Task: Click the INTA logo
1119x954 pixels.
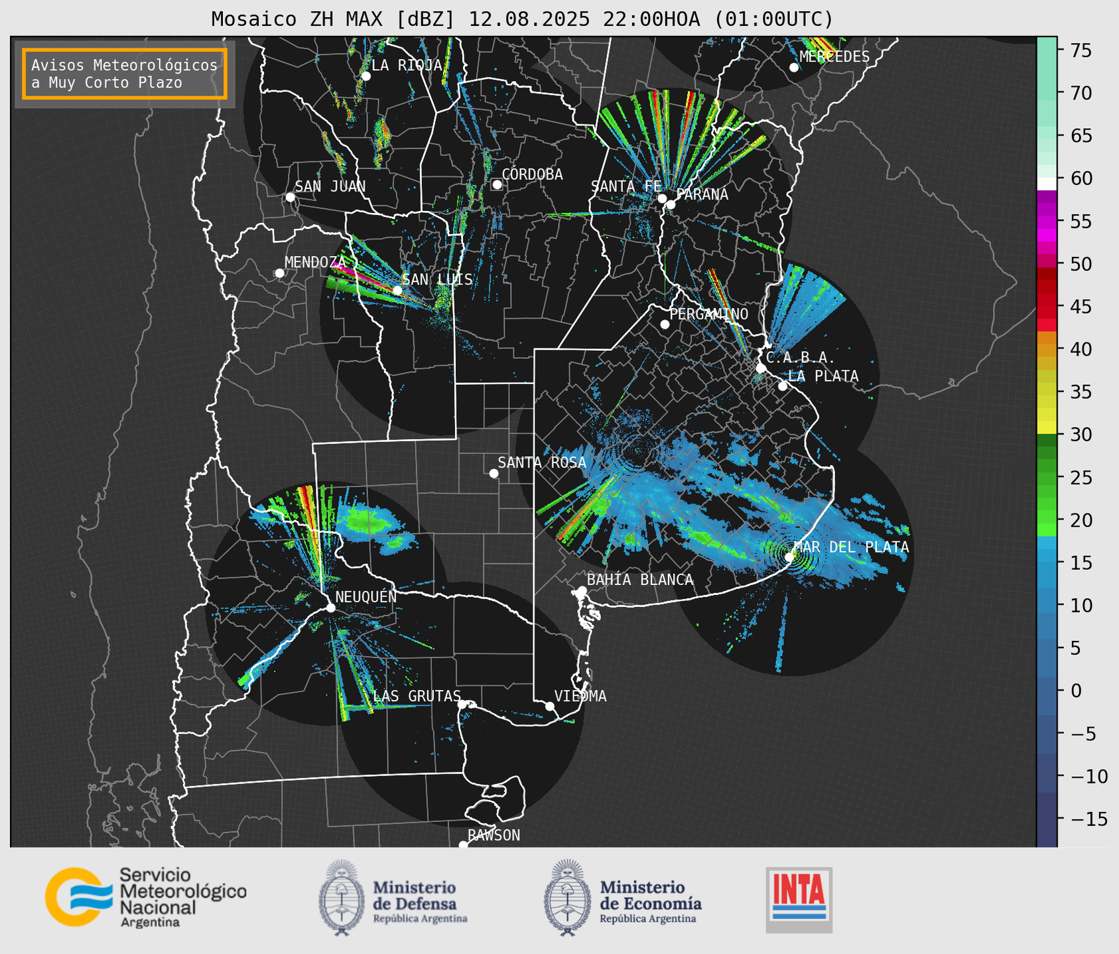Action: 799,900
